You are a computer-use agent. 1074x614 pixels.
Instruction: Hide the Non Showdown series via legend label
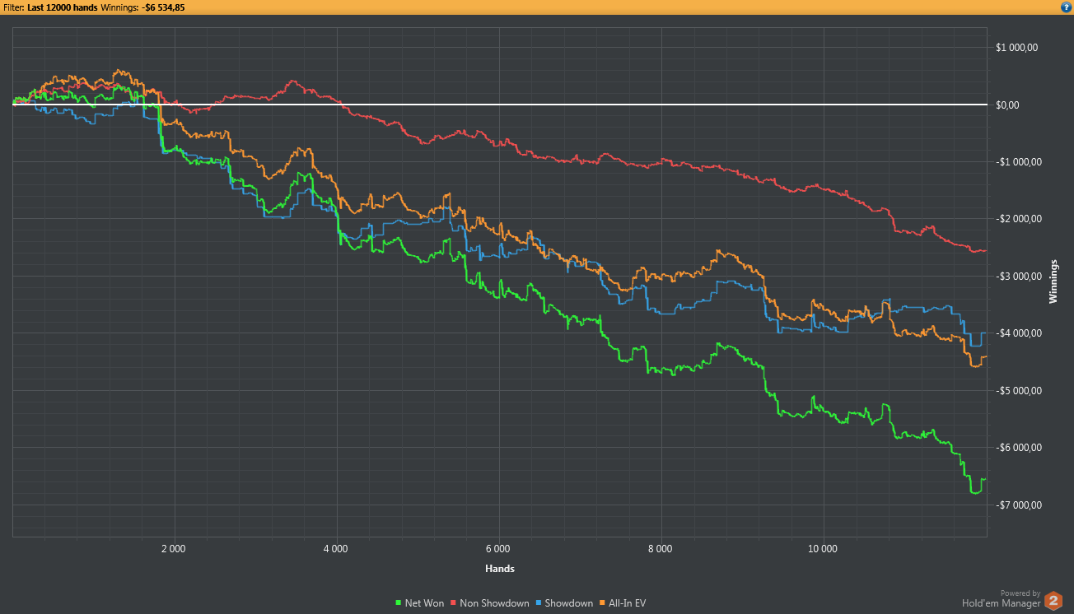494,603
